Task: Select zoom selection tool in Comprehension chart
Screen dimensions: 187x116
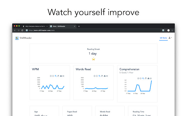Action: coord(143,78)
